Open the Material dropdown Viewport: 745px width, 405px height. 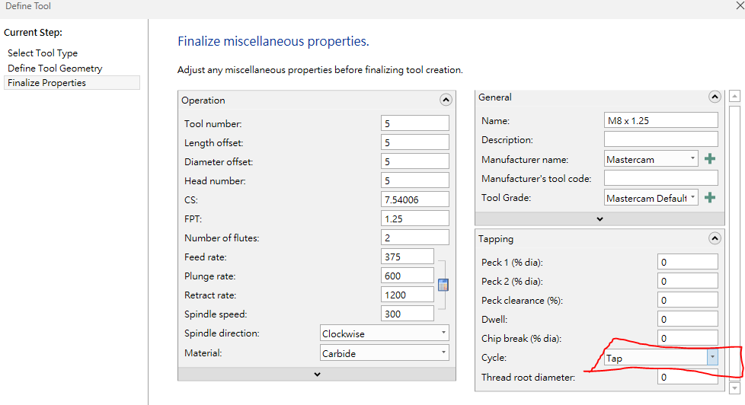[385, 353]
